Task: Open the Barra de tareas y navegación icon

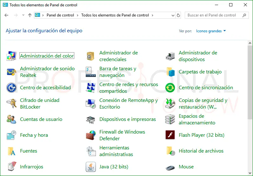Action: pos(90,72)
